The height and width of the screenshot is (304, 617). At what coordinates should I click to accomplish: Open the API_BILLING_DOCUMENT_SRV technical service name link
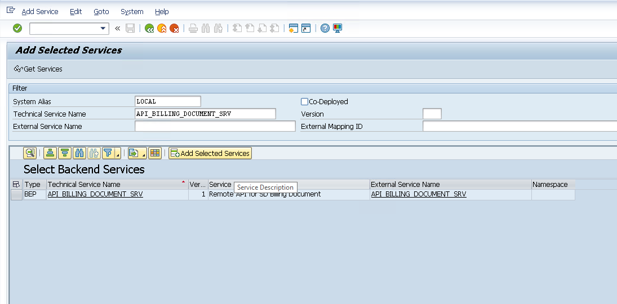coord(95,194)
